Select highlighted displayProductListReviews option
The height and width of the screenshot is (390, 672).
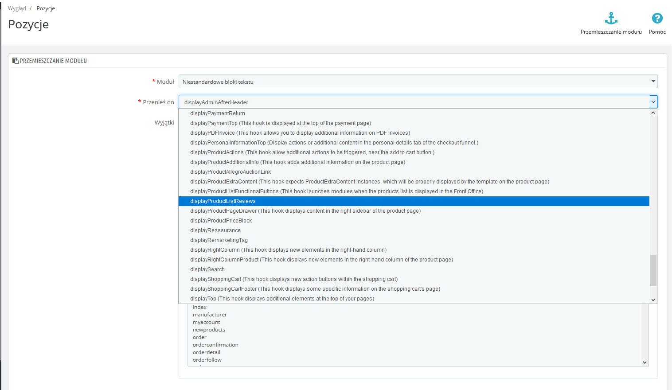414,201
